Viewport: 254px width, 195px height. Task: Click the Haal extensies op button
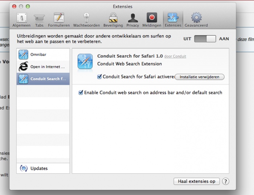(x=197, y=181)
